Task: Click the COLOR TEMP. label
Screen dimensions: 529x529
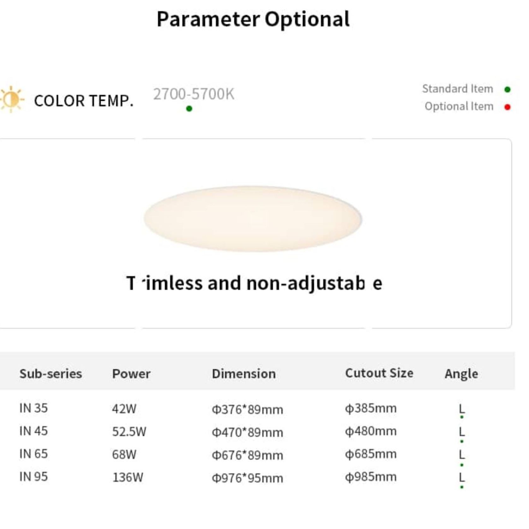Action: click(84, 101)
